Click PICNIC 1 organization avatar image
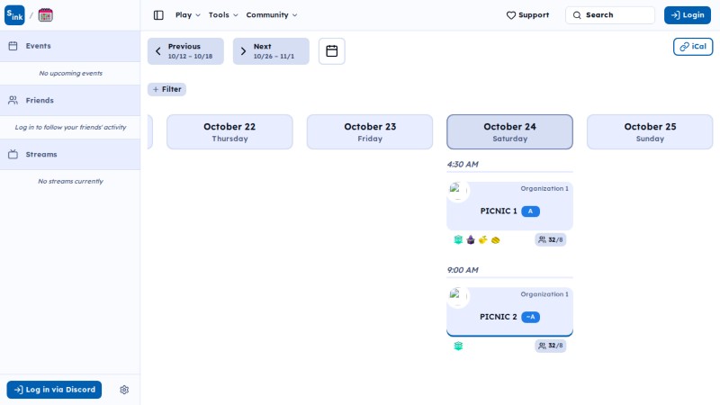This screenshot has width=720, height=405. tap(457, 191)
